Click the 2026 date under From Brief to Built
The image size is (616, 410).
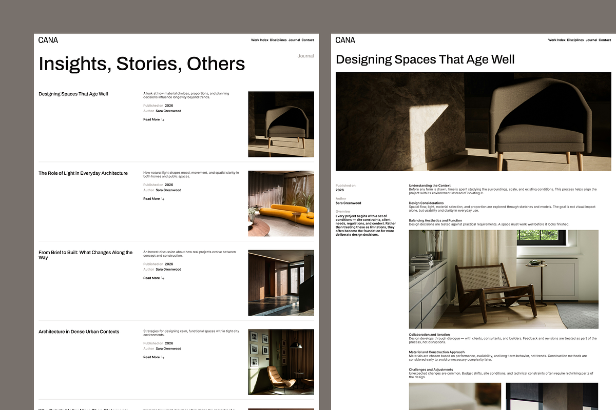pyautogui.click(x=169, y=264)
